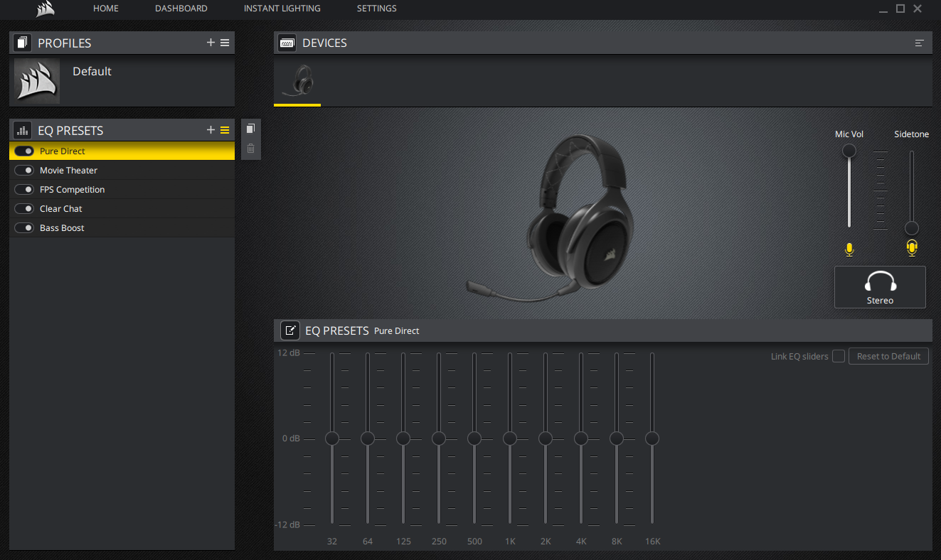Click the sidetone headset mic icon
The image size is (941, 560).
coord(912,248)
